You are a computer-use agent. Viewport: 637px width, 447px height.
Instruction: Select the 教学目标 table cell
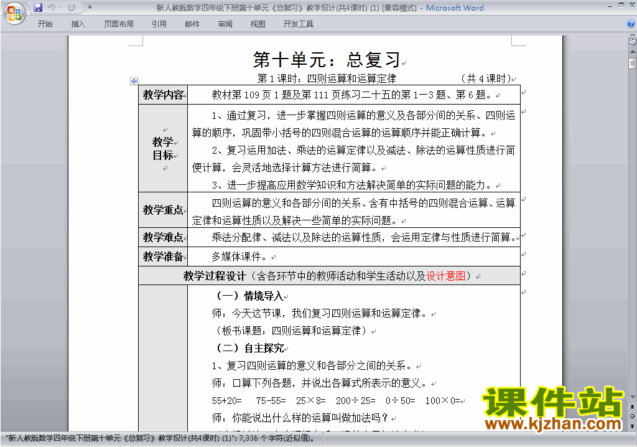163,148
